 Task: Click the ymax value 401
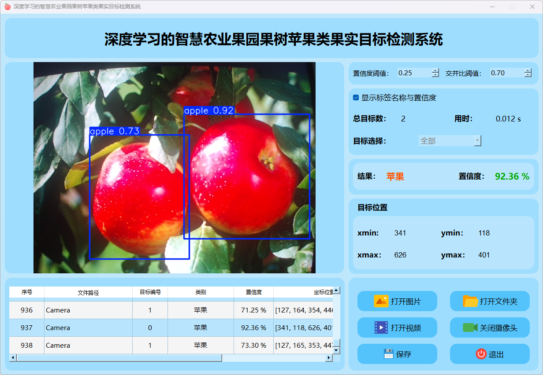pyautogui.click(x=484, y=255)
